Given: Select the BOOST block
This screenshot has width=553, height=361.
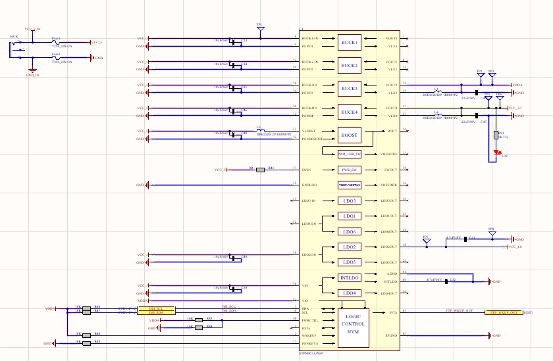Looking at the screenshot, I should click(349, 135).
